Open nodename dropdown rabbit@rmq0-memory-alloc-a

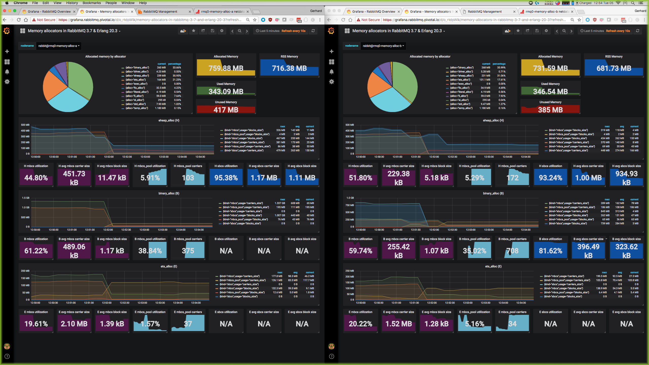[59, 46]
